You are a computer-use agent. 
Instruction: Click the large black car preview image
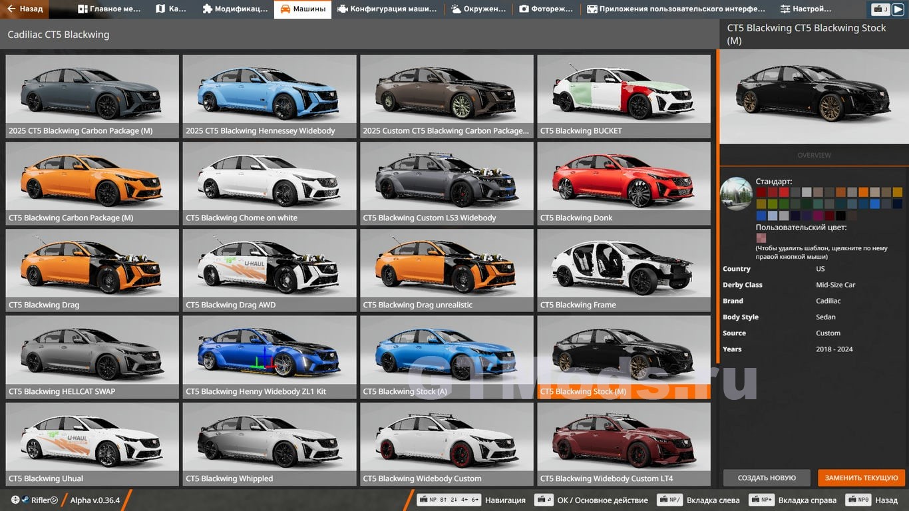click(814, 96)
